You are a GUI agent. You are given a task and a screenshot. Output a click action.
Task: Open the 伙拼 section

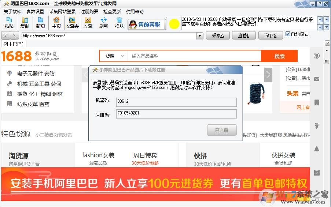tap(201, 156)
